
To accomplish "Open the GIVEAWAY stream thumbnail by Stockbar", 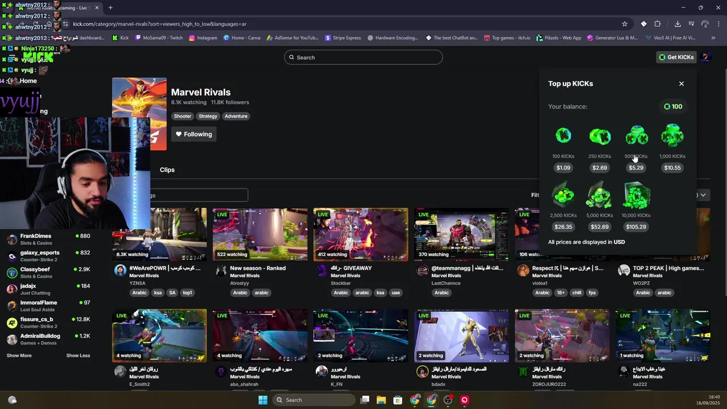I will coord(361,235).
